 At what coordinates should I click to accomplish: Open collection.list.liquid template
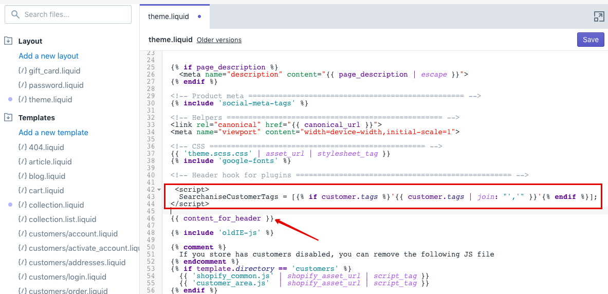point(62,219)
